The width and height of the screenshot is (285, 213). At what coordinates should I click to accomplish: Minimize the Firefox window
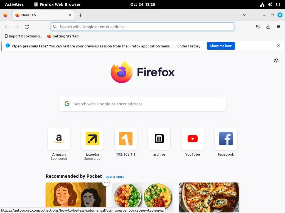tap(264, 16)
